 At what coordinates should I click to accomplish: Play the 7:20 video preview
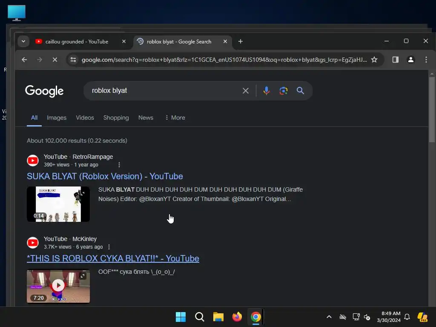[x=58, y=285]
